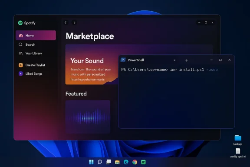Go back with Spotify back arrow
Screen dimensions: 250x167
pos(66,23)
